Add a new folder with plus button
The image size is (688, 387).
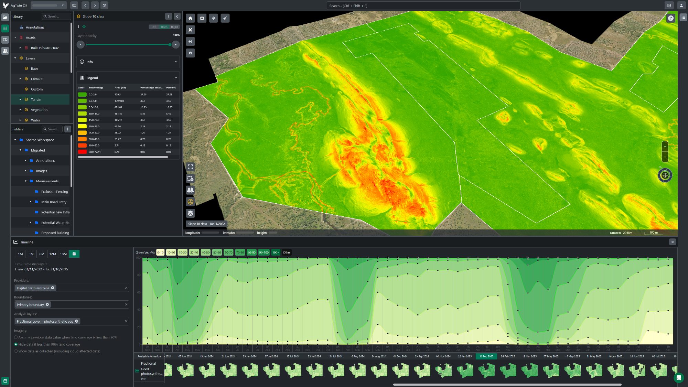(x=68, y=129)
